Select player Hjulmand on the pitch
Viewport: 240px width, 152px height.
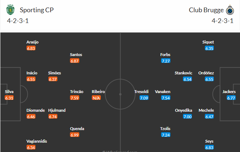pos(57,110)
